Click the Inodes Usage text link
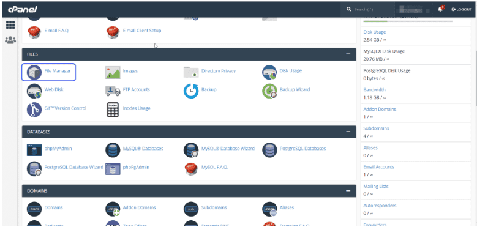Screen dimensions: 477x227 (137, 108)
